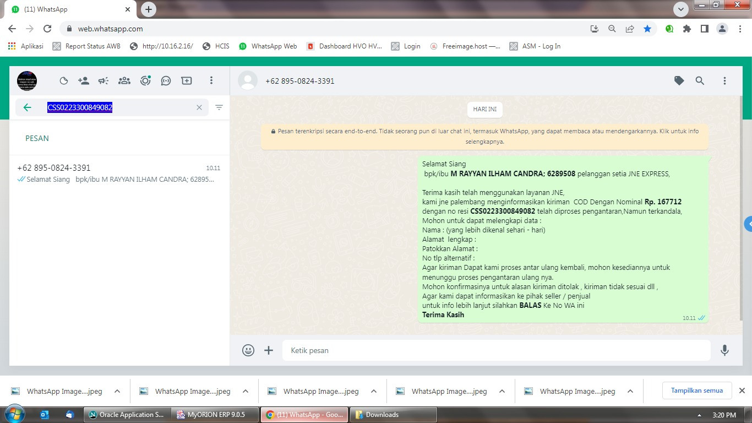The image size is (752, 423).
Task: Click the end-to-end encryption notice
Action: coord(485,137)
